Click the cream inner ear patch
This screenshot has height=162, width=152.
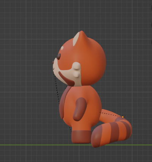[76, 39]
